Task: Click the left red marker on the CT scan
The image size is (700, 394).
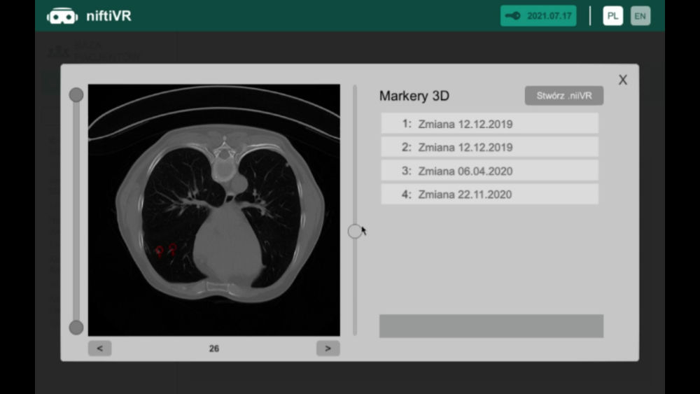Action: [x=160, y=251]
